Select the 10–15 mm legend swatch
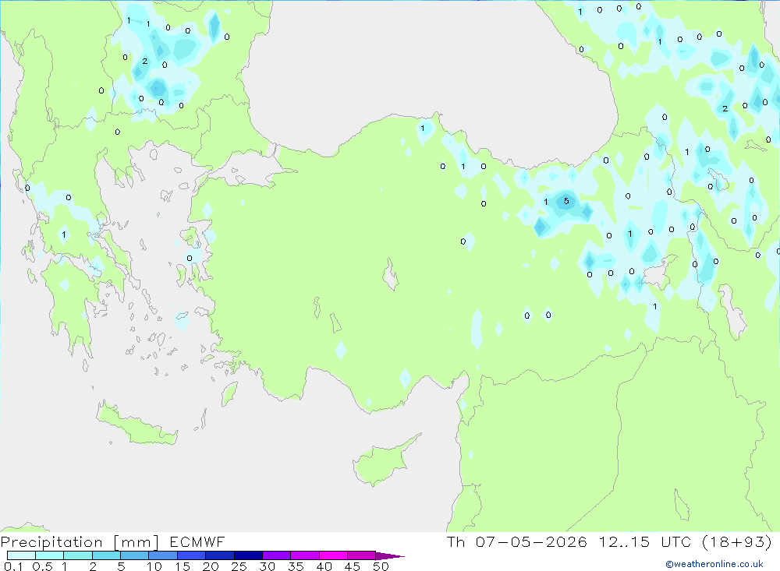Viewport: 780px width, 571px height. tap(163, 555)
